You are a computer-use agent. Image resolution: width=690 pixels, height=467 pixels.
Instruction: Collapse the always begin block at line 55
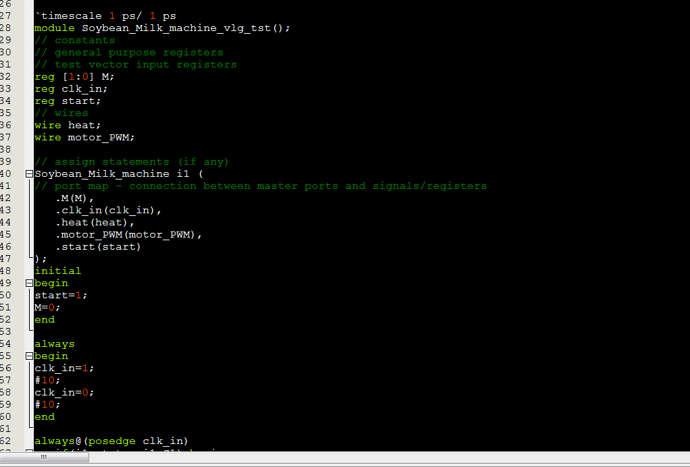point(29,356)
